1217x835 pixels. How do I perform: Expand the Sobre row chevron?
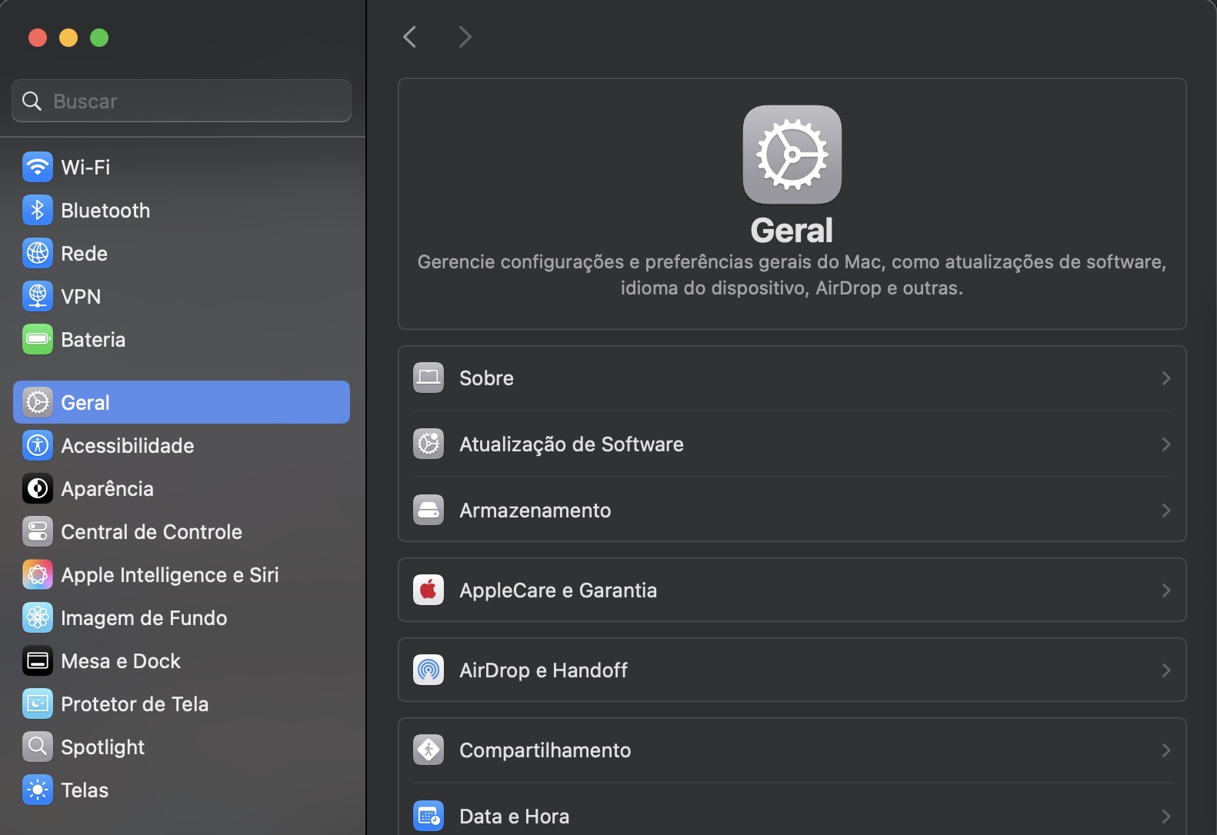[1166, 378]
